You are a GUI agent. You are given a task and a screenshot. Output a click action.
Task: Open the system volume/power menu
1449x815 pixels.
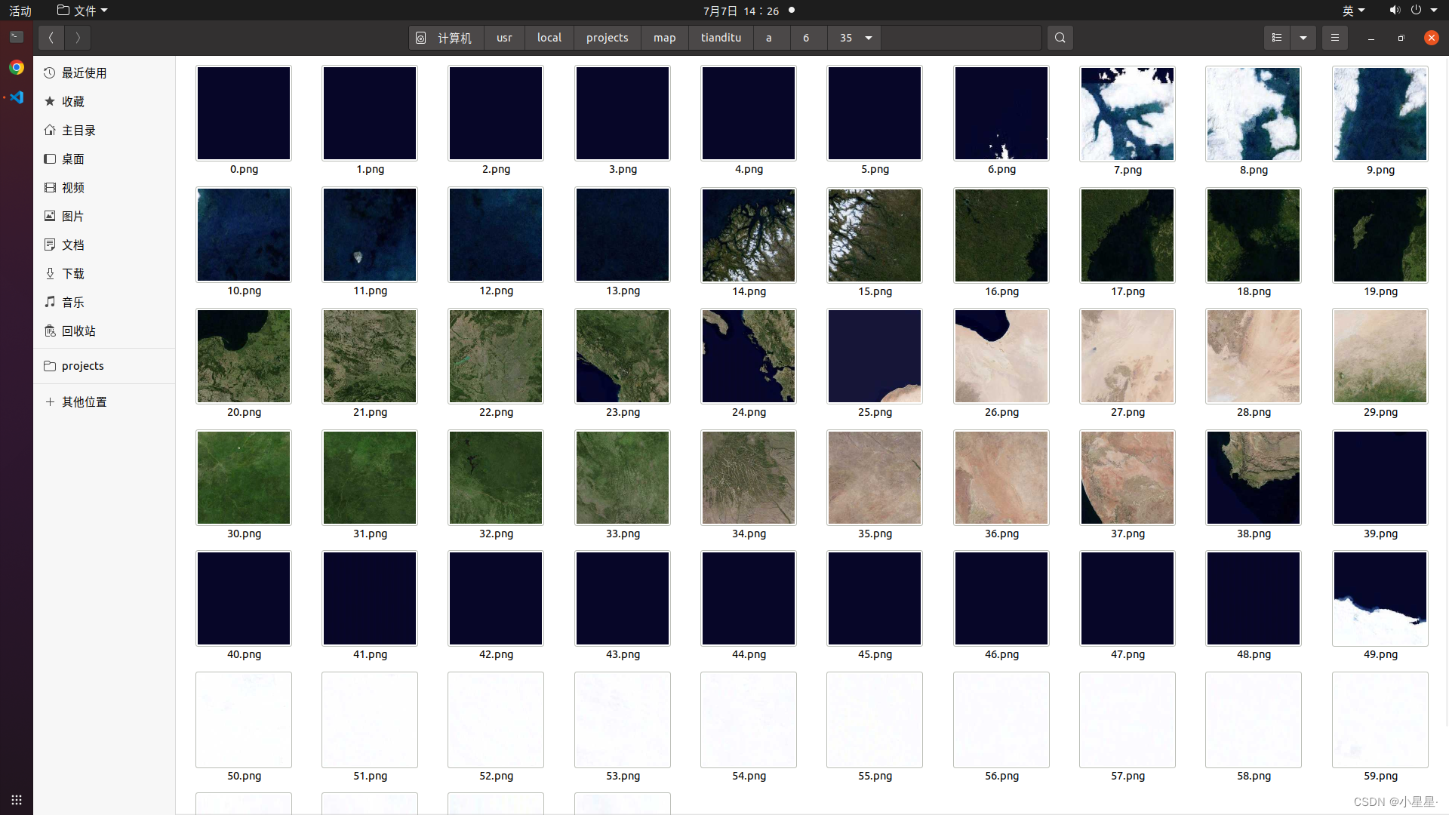point(1414,11)
